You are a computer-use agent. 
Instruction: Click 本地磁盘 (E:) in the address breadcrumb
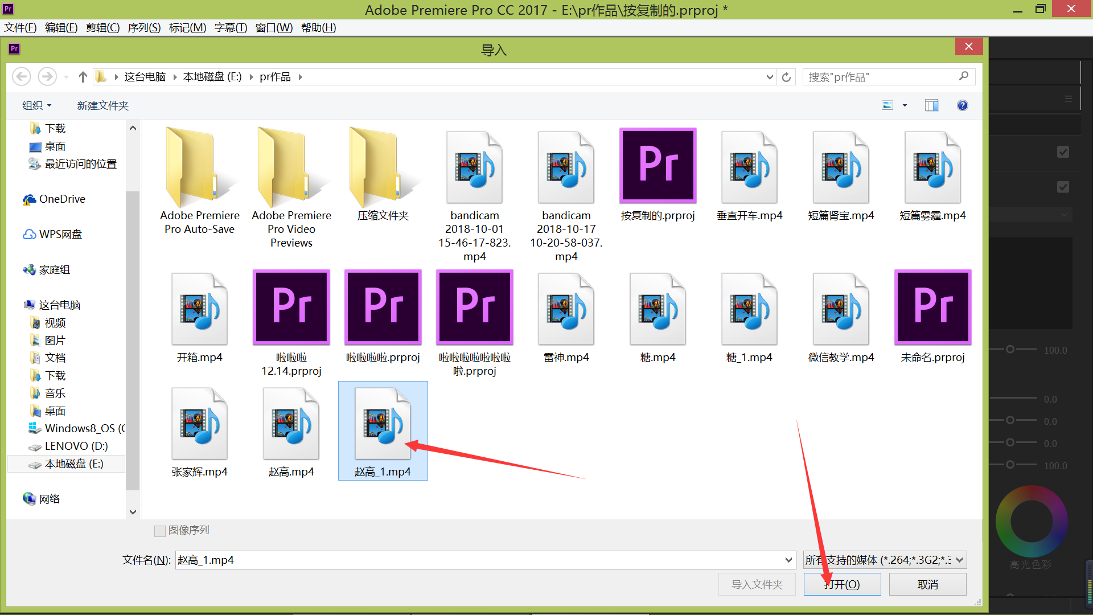coord(212,77)
